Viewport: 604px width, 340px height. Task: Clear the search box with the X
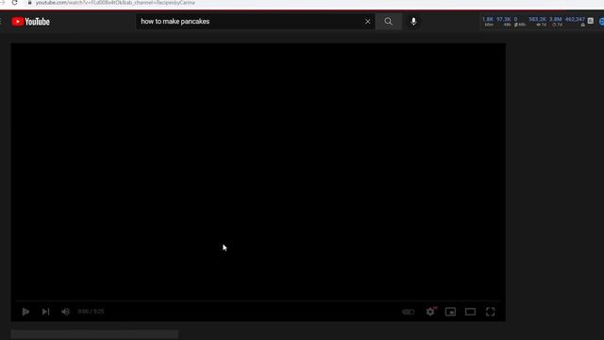367,22
